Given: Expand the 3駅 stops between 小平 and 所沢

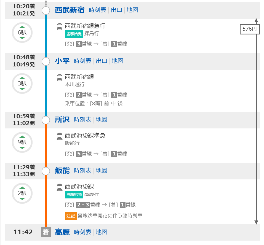Looking at the screenshot, I should 22,84.
